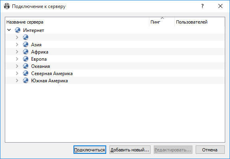Cancel with the Отмена button
Image resolution: width=230 pixels, height=159 pixels.
click(210, 150)
